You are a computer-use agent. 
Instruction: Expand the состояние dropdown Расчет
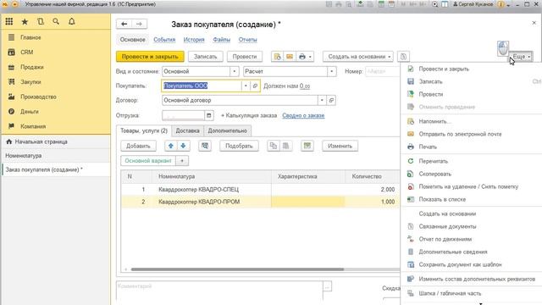(x=331, y=71)
